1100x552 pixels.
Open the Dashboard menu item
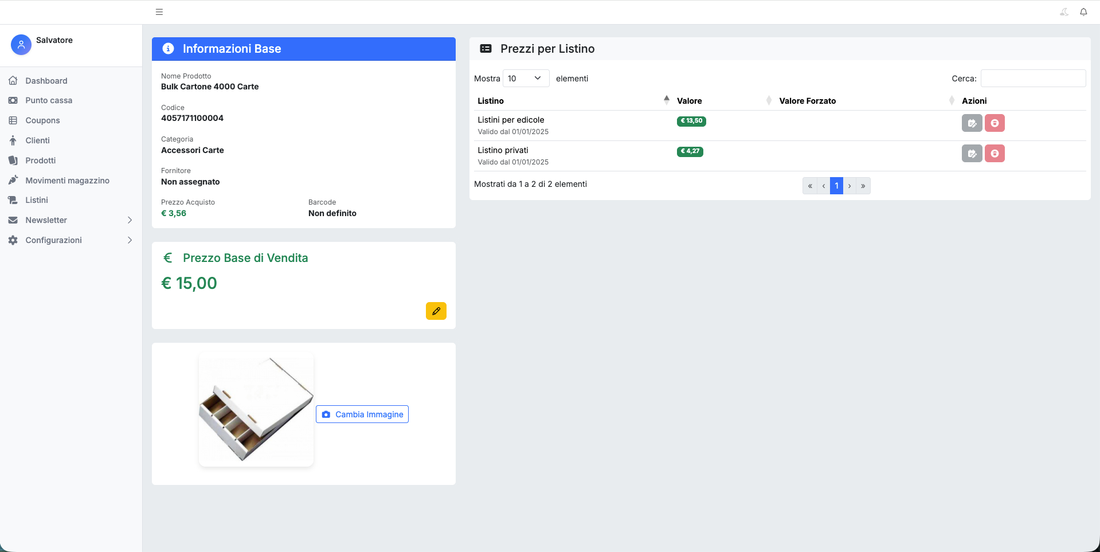46,81
